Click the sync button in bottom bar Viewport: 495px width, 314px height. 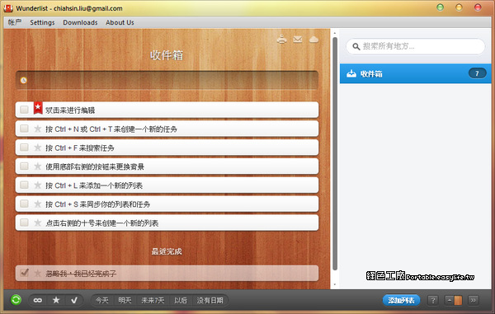[16, 299]
